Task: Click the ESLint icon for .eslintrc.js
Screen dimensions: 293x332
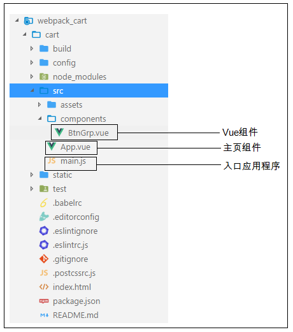Action: (x=44, y=245)
